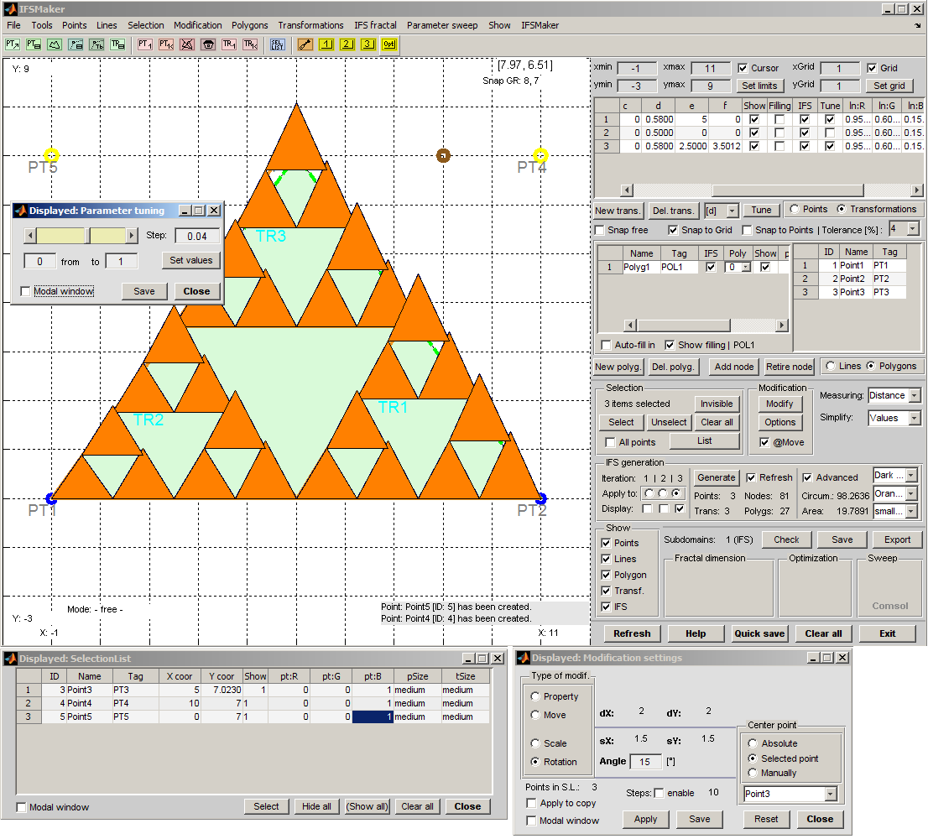Click the Quick save button
Image resolution: width=928 pixels, height=839 pixels.
(x=759, y=633)
